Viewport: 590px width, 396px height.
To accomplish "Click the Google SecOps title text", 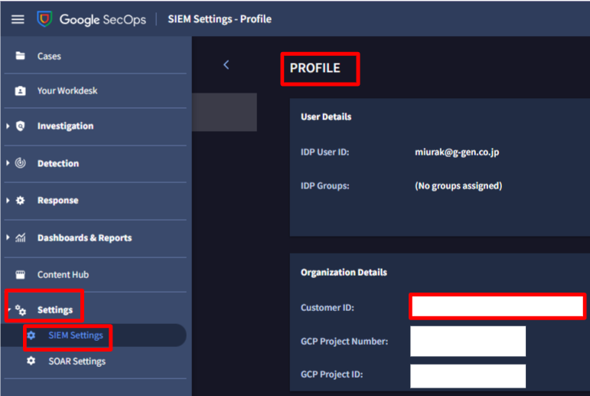I will tap(103, 19).
